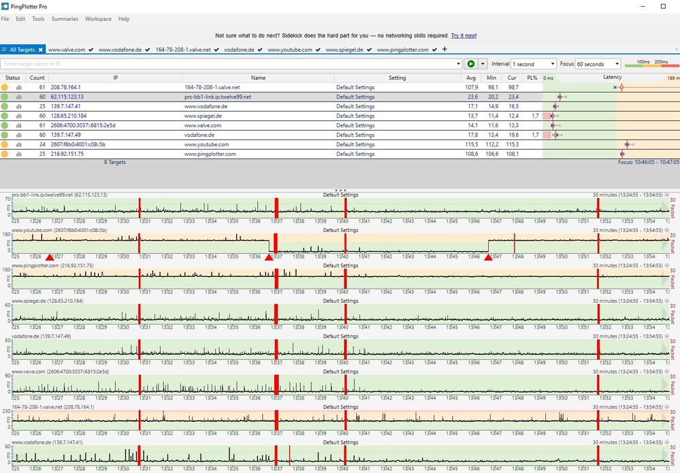
Task: Expand the www.spiegel.de timeline graph options chevron
Action: click(666, 301)
